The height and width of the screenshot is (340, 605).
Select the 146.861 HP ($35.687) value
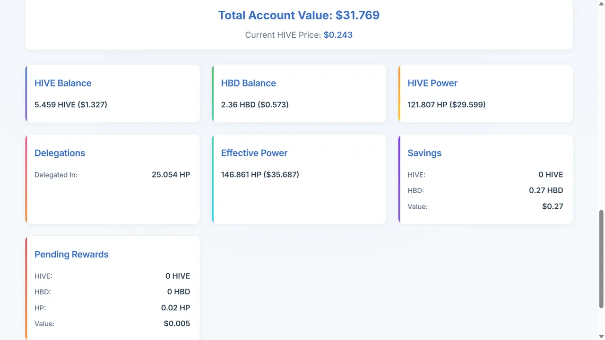coord(260,175)
